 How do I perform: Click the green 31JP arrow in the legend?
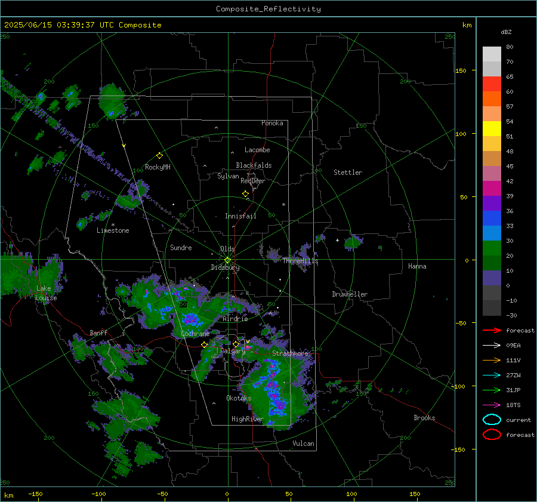tap(492, 390)
